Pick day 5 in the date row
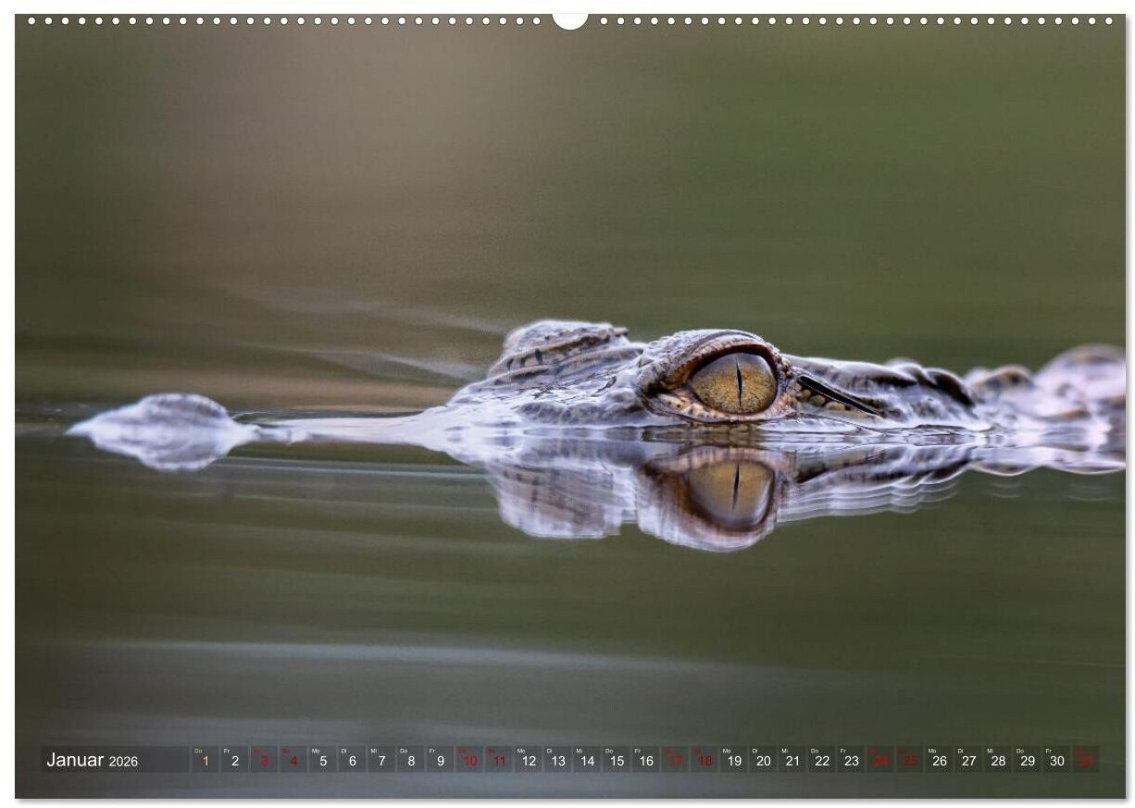Screen dimensions: 1135x808 click(323, 760)
